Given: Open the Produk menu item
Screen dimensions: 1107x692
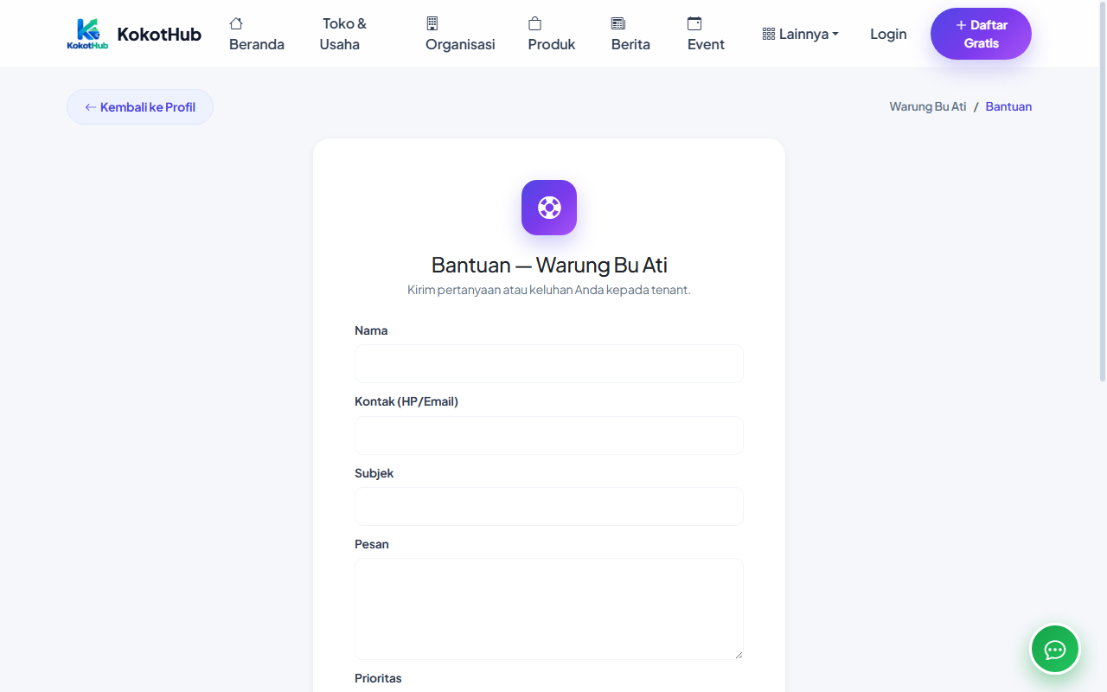Looking at the screenshot, I should pyautogui.click(x=552, y=34).
